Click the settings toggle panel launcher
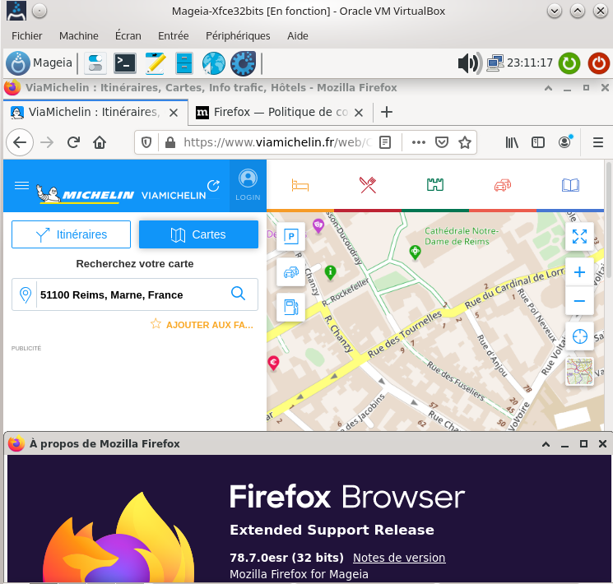Viewport: 613px width, 584px height. coord(95,63)
